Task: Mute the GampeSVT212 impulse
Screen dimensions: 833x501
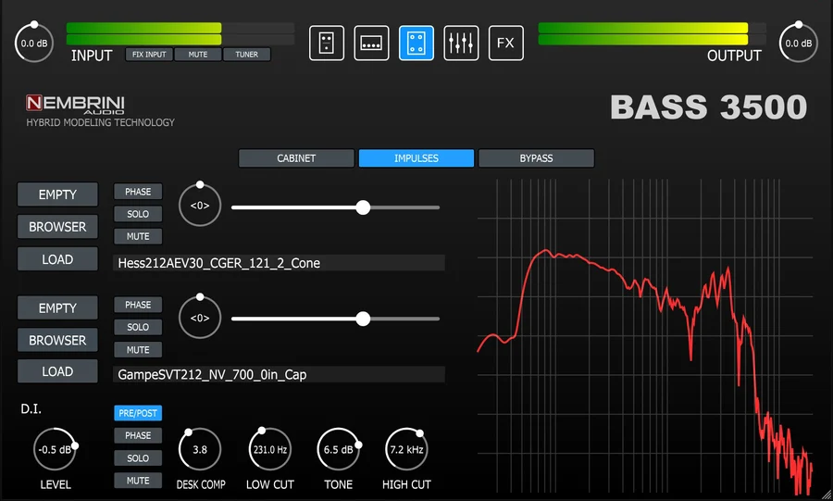Action: [138, 349]
